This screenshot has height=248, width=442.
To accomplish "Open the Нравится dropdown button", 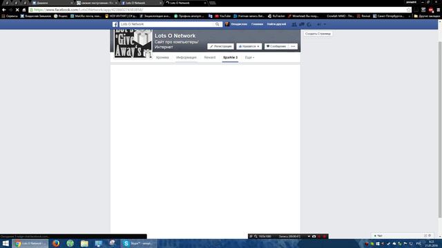I will point(249,46).
